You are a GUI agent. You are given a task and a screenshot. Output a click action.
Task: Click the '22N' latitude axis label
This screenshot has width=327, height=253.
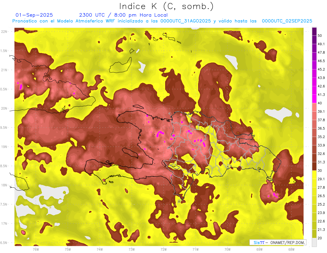[x=4, y=31]
